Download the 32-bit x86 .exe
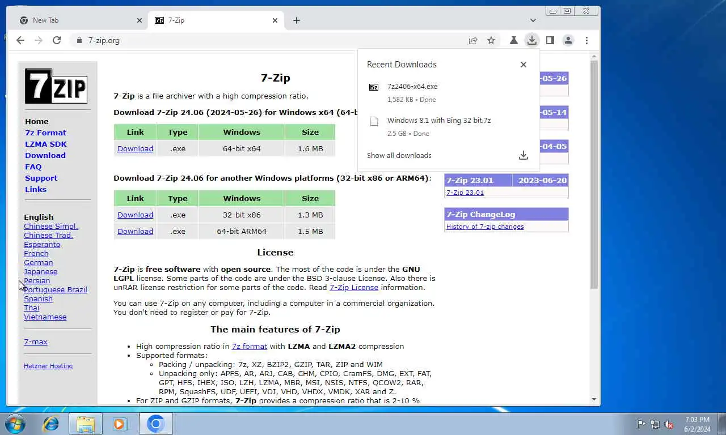Screen dimensions: 726x435 pos(135,215)
